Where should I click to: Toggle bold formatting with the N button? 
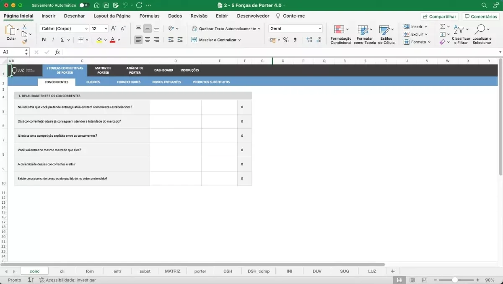click(44, 40)
